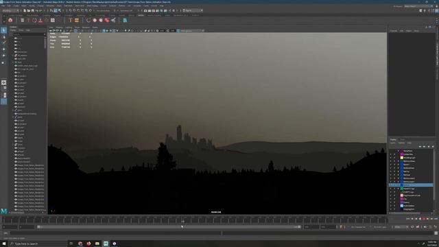Click Open Scene icon in status line
Viewport: 439px width, 247px height.
pos(29,11)
